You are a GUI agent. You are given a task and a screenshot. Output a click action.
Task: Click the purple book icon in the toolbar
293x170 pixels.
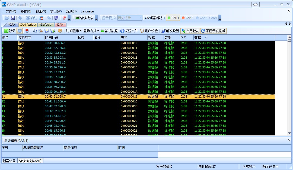point(56,18)
